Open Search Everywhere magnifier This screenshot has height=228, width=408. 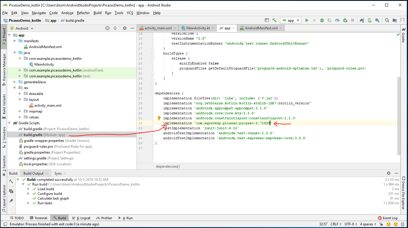click(x=387, y=20)
